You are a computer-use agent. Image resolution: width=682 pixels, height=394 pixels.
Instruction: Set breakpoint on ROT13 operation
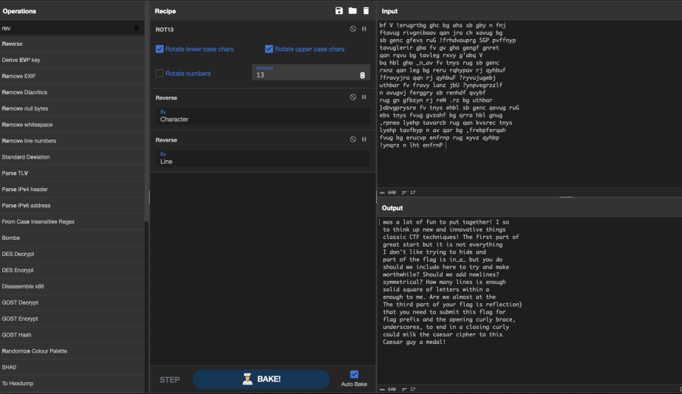coord(364,29)
